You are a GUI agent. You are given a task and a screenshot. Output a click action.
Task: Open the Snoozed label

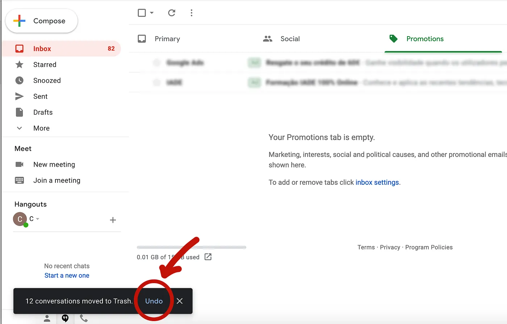[x=47, y=81]
